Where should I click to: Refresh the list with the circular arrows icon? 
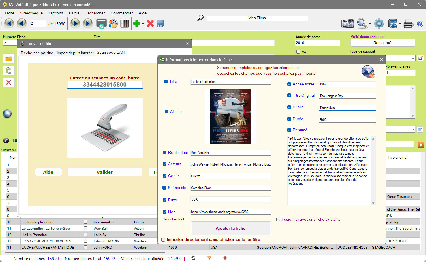[193, 259]
